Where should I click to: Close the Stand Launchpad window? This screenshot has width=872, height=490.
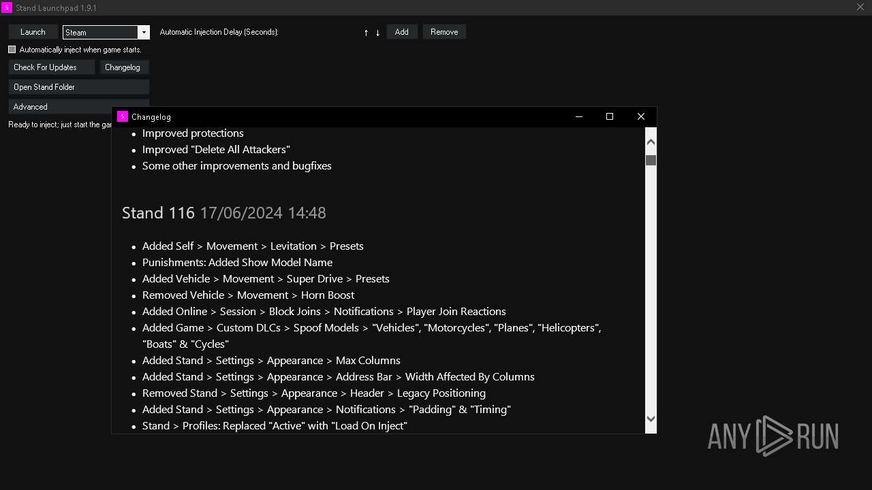860,7
